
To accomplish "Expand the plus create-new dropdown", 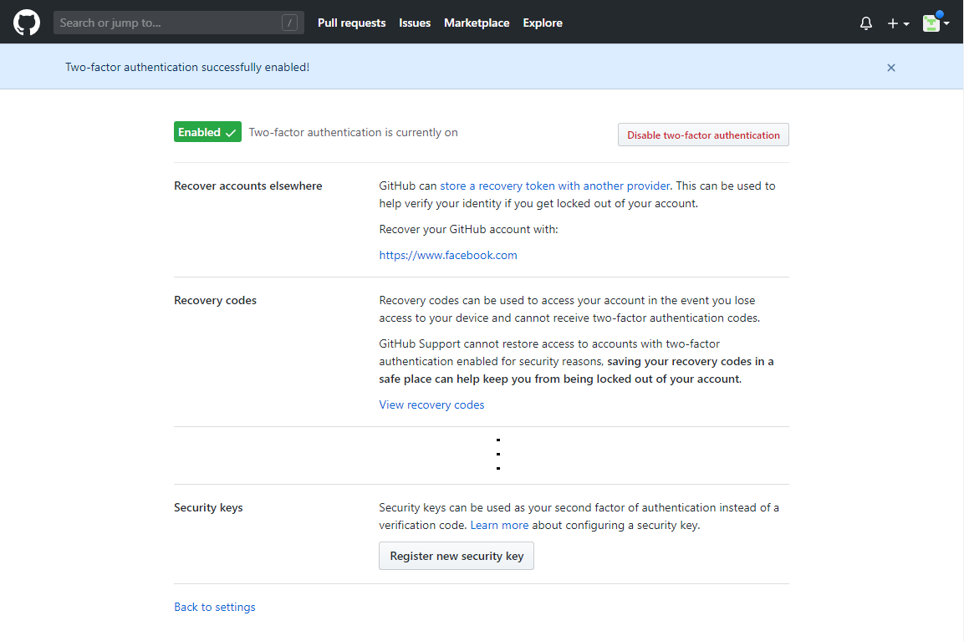I will click(x=898, y=23).
